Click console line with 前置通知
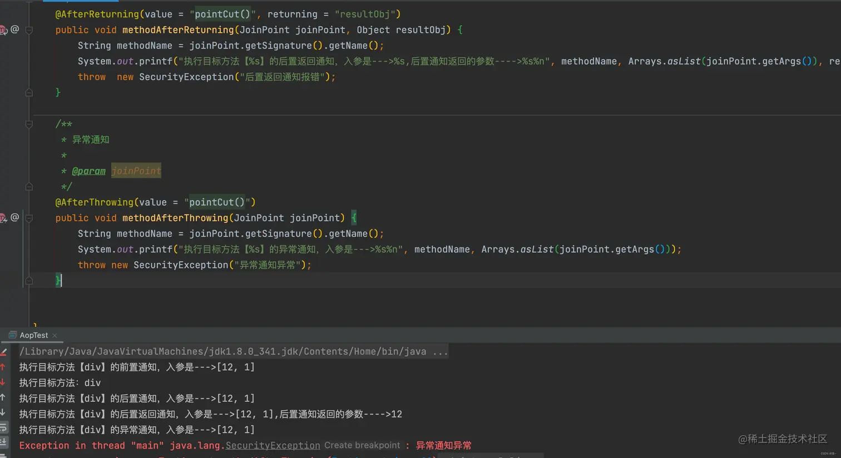This screenshot has height=458, width=841. (x=137, y=367)
